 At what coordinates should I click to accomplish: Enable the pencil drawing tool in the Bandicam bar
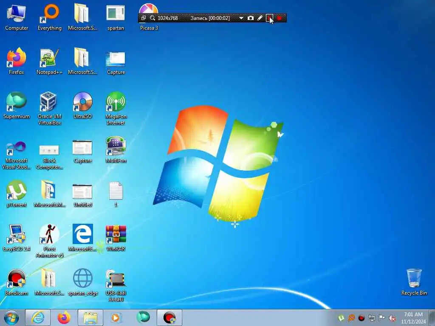point(260,18)
